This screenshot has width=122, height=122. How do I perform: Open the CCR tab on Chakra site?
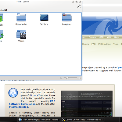coord(102,37)
